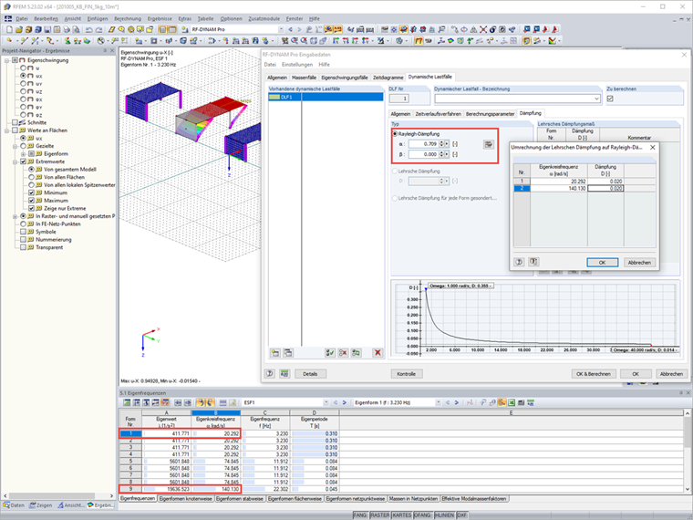Collapse the Werte an Flächen tree node
The height and width of the screenshot is (520, 693).
coord(6,130)
